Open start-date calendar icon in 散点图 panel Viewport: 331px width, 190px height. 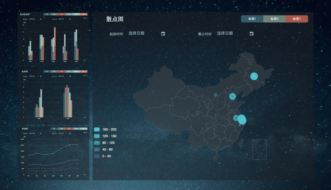pyautogui.click(x=163, y=34)
